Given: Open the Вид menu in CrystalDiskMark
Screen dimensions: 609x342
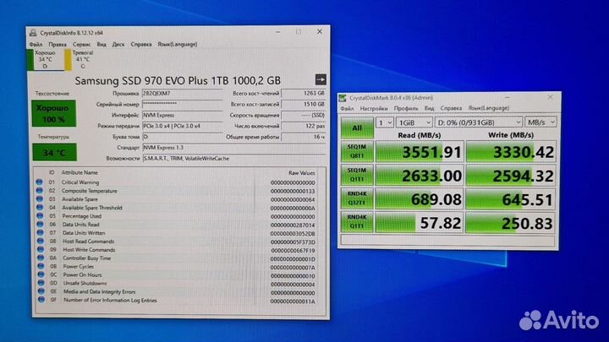Looking at the screenshot, I should click(x=429, y=108).
